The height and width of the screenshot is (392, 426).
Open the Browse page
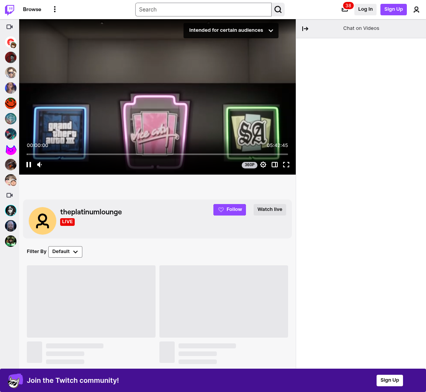point(32,10)
